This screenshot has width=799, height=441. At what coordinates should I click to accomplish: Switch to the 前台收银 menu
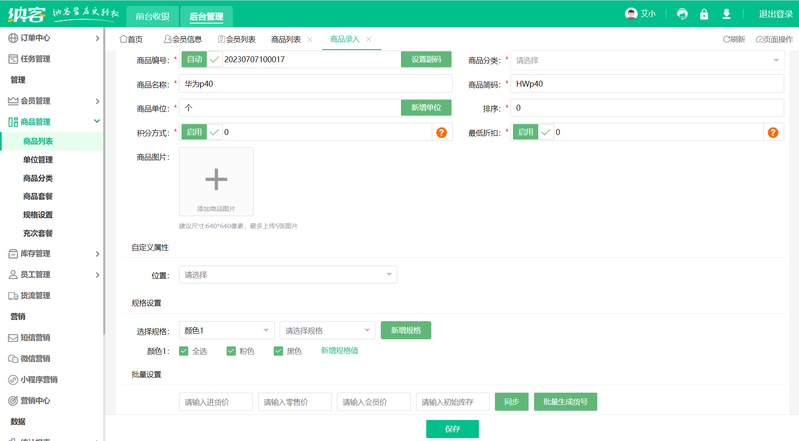pyautogui.click(x=152, y=16)
